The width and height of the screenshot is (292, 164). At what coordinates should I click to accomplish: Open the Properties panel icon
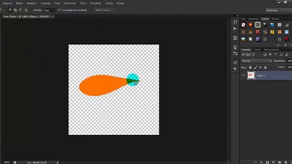(235, 37)
